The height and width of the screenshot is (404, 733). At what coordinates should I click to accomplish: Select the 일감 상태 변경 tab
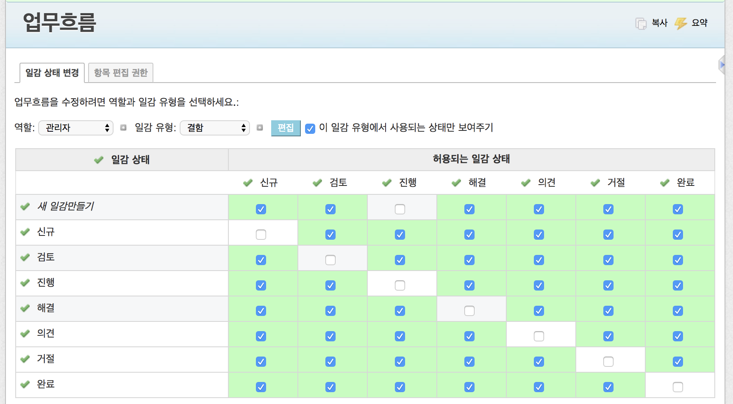click(x=52, y=73)
